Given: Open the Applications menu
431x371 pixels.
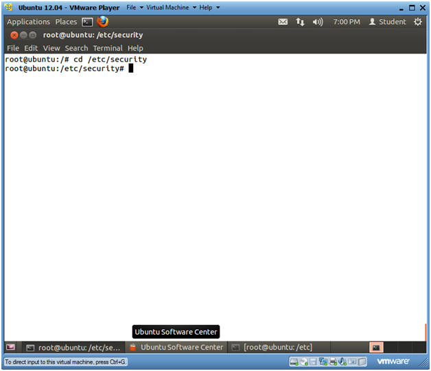Looking at the screenshot, I should [x=28, y=22].
